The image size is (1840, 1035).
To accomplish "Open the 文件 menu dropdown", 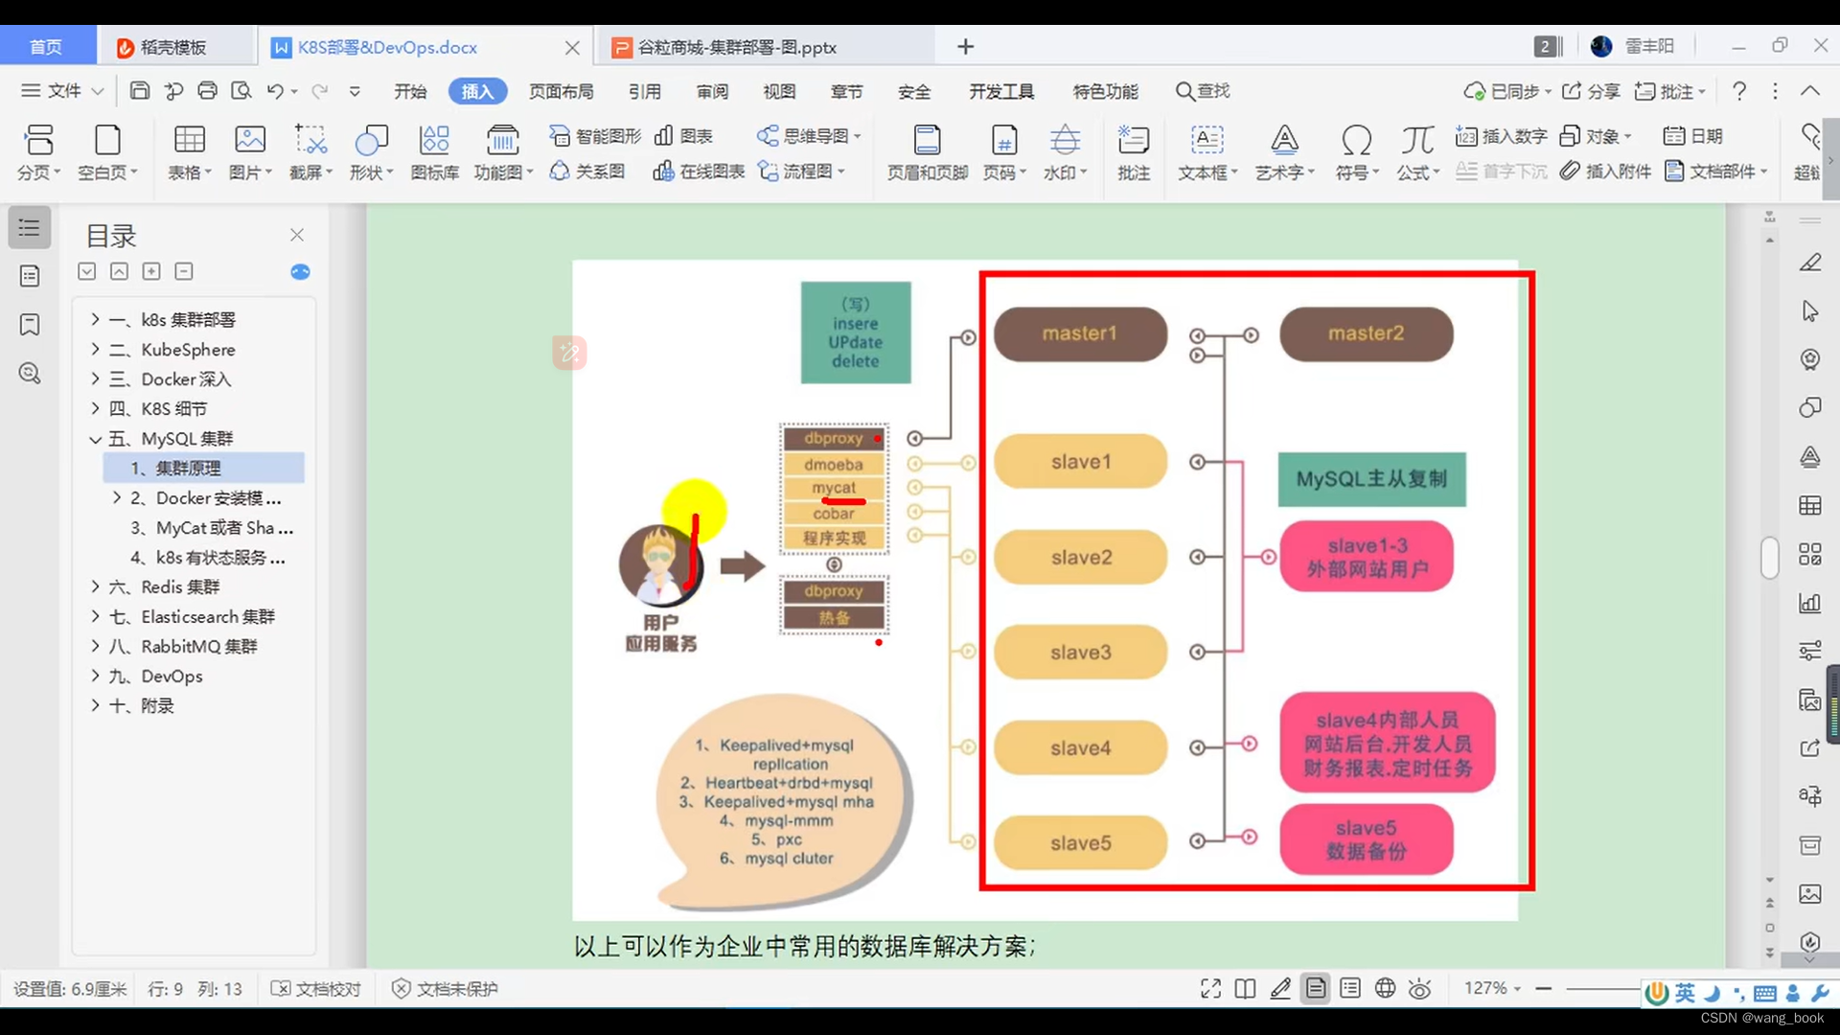I will (62, 91).
